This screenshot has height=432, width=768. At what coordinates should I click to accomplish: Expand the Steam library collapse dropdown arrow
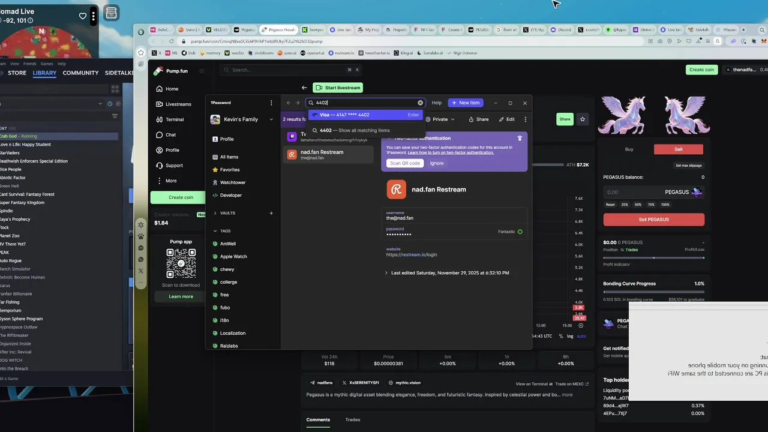pos(100,104)
